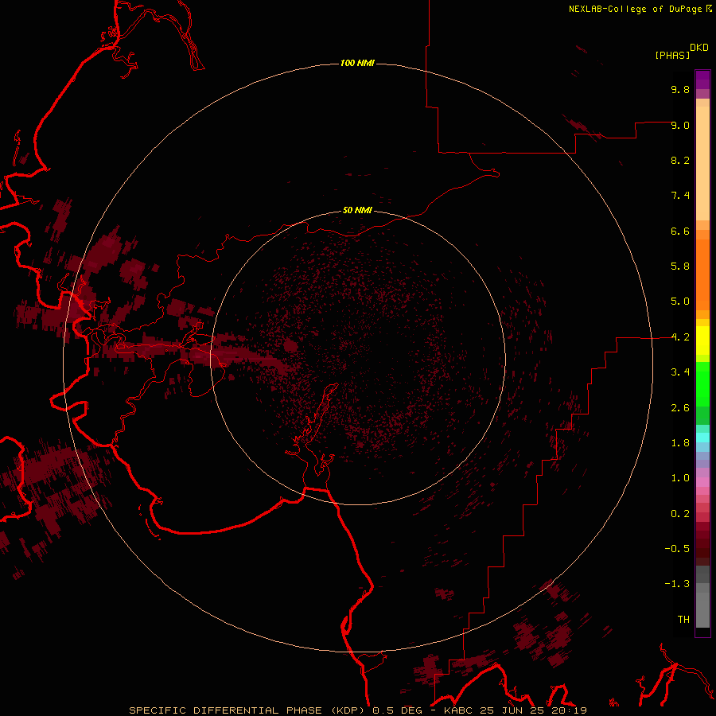Screen dimensions: 716x716
Task: Click the 5.0 value on the color scale
Action: point(680,302)
